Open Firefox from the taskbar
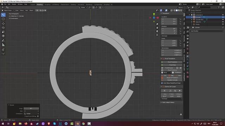The width and height of the screenshot is (225, 126). click(26, 124)
